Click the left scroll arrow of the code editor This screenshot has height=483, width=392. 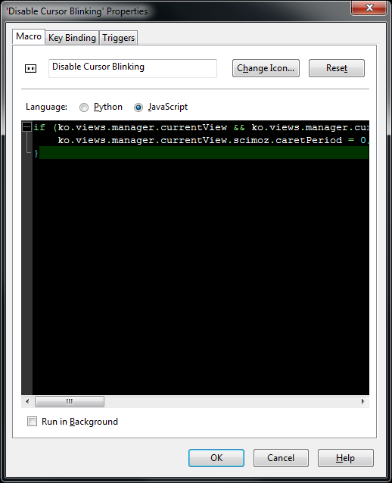(x=27, y=401)
